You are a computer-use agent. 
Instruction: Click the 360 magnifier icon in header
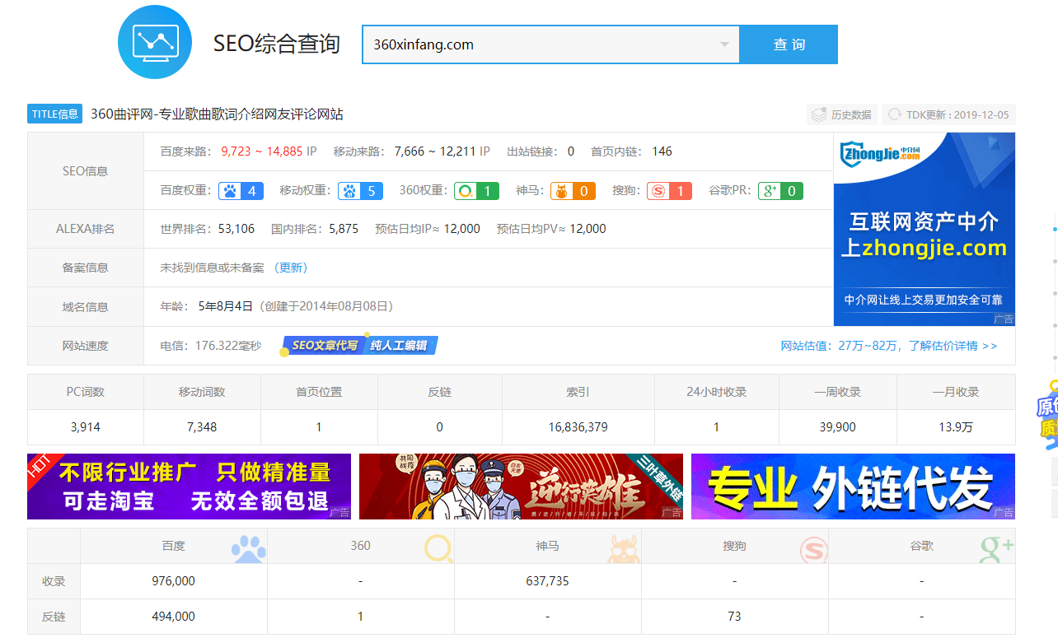[x=438, y=548]
